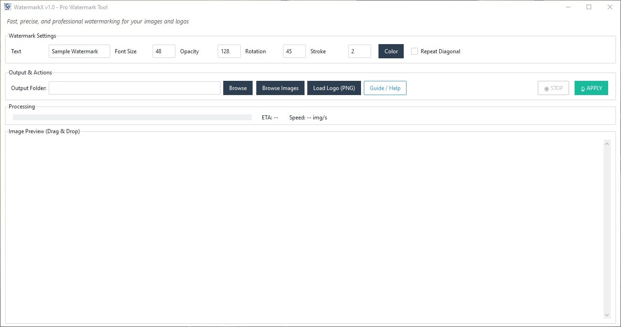621x327 pixels.
Task: Click inside the Output Folder path box
Action: coord(134,88)
